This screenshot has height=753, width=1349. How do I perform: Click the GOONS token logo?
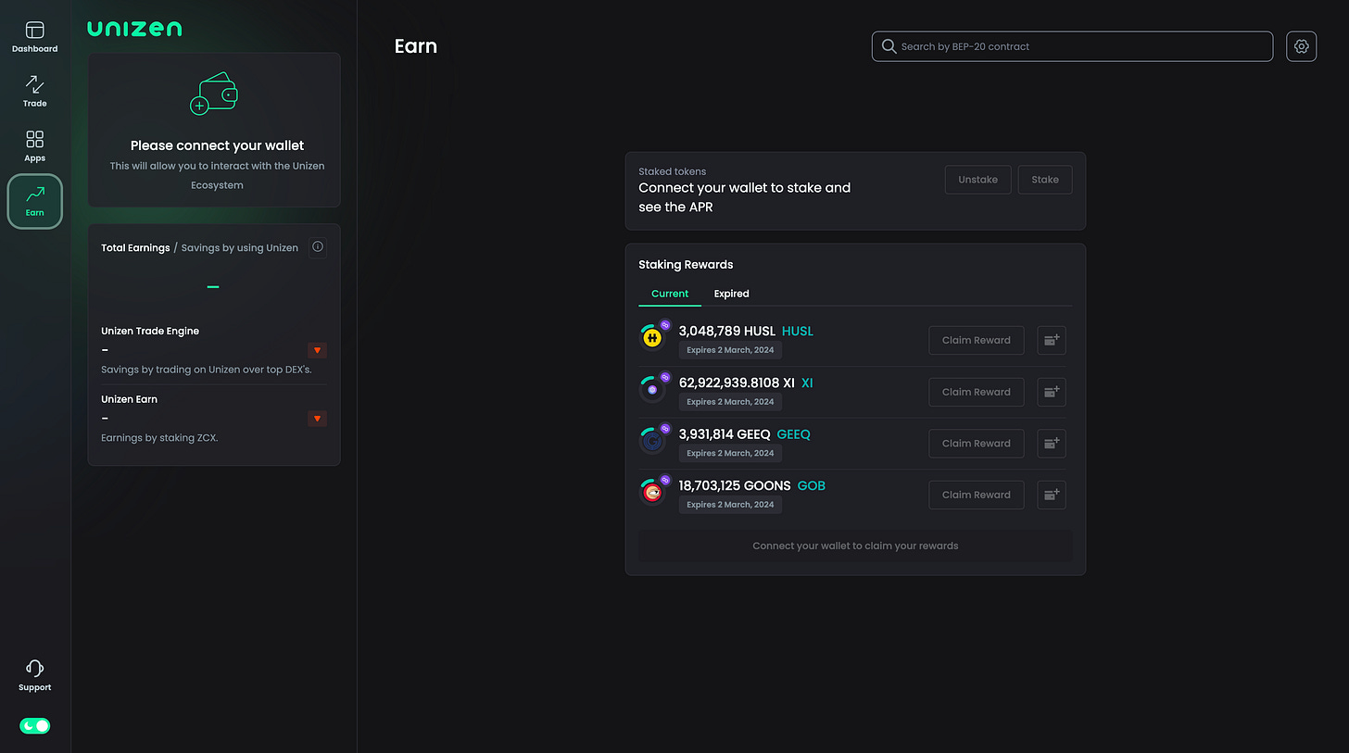pos(653,493)
